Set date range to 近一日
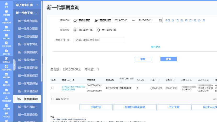The height and width of the screenshot is (122, 217). click(175, 20)
